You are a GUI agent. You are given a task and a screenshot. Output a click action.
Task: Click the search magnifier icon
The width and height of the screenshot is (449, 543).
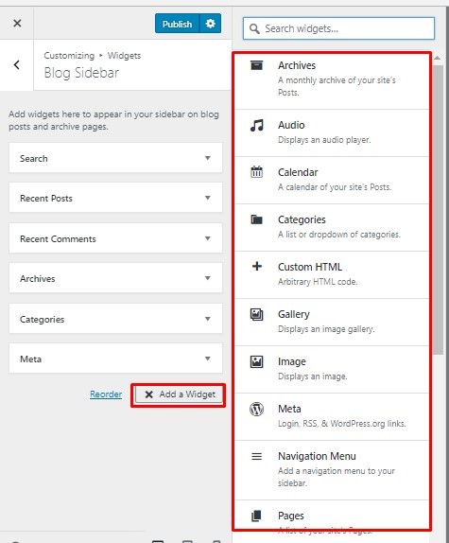254,28
